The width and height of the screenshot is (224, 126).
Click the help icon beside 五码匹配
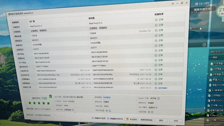pos(152,112)
